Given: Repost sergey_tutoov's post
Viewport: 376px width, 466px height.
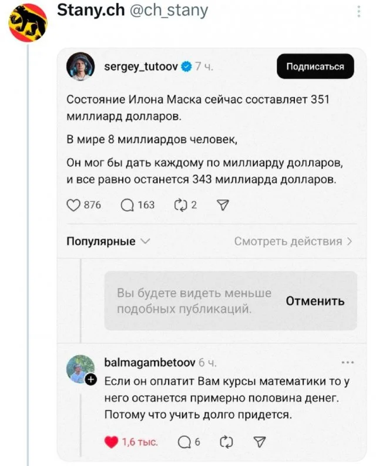Looking at the screenshot, I should (x=179, y=205).
